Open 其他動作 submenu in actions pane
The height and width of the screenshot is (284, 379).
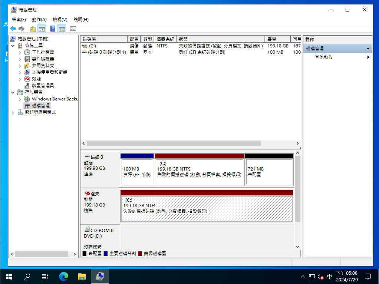pyautogui.click(x=337, y=57)
